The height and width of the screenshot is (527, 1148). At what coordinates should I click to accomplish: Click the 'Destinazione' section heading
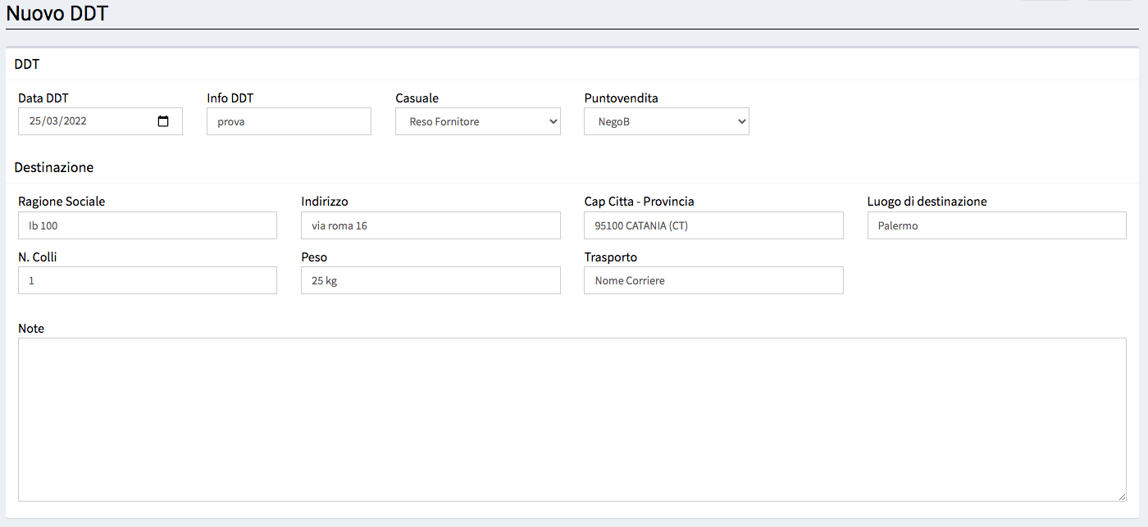click(x=54, y=167)
